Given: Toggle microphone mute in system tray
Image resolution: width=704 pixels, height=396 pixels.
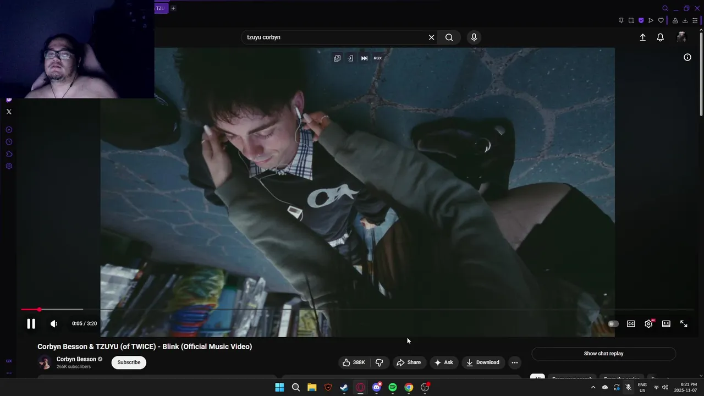Looking at the screenshot, I should coord(628,387).
